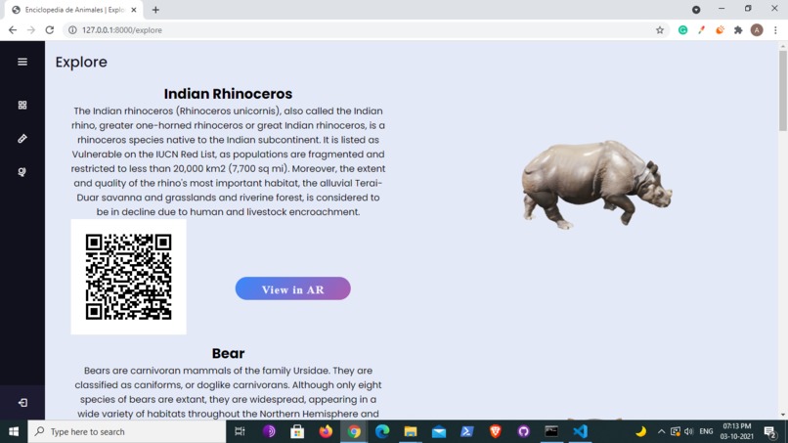Open Chrome three-dot menu
The image size is (788, 443).
pos(775,30)
